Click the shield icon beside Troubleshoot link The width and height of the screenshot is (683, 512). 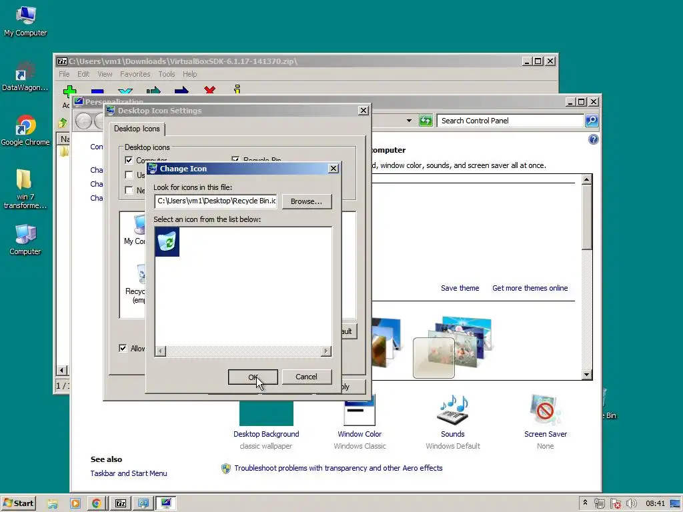tap(225, 469)
